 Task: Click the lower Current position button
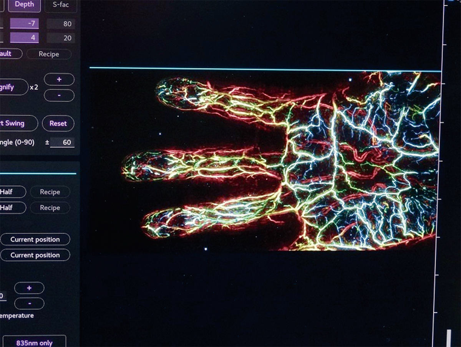pyautogui.click(x=35, y=255)
